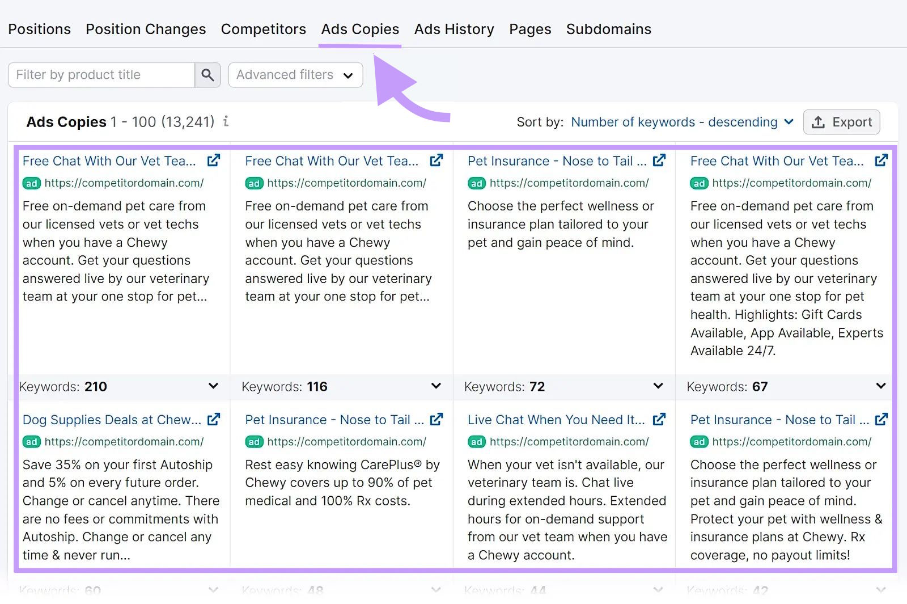The height and width of the screenshot is (604, 907).
Task: Focus the Filter by product title field
Action: click(101, 75)
